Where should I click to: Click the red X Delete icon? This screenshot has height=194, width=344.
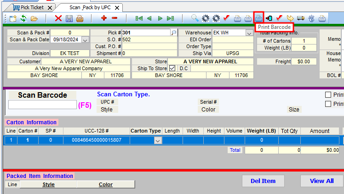pyautogui.click(x=58, y=18)
